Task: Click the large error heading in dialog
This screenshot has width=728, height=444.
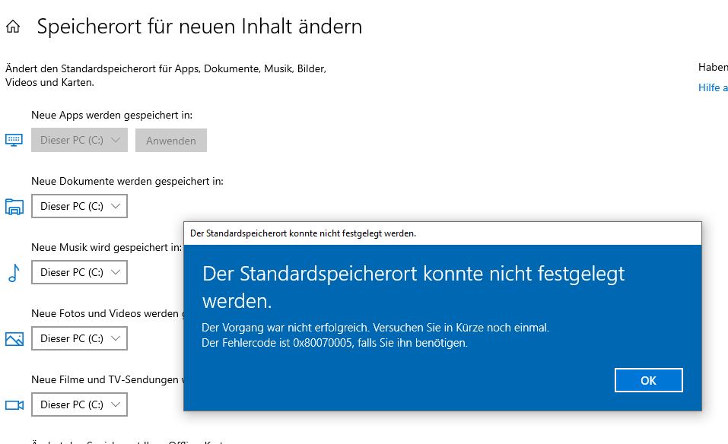Action: (x=414, y=287)
